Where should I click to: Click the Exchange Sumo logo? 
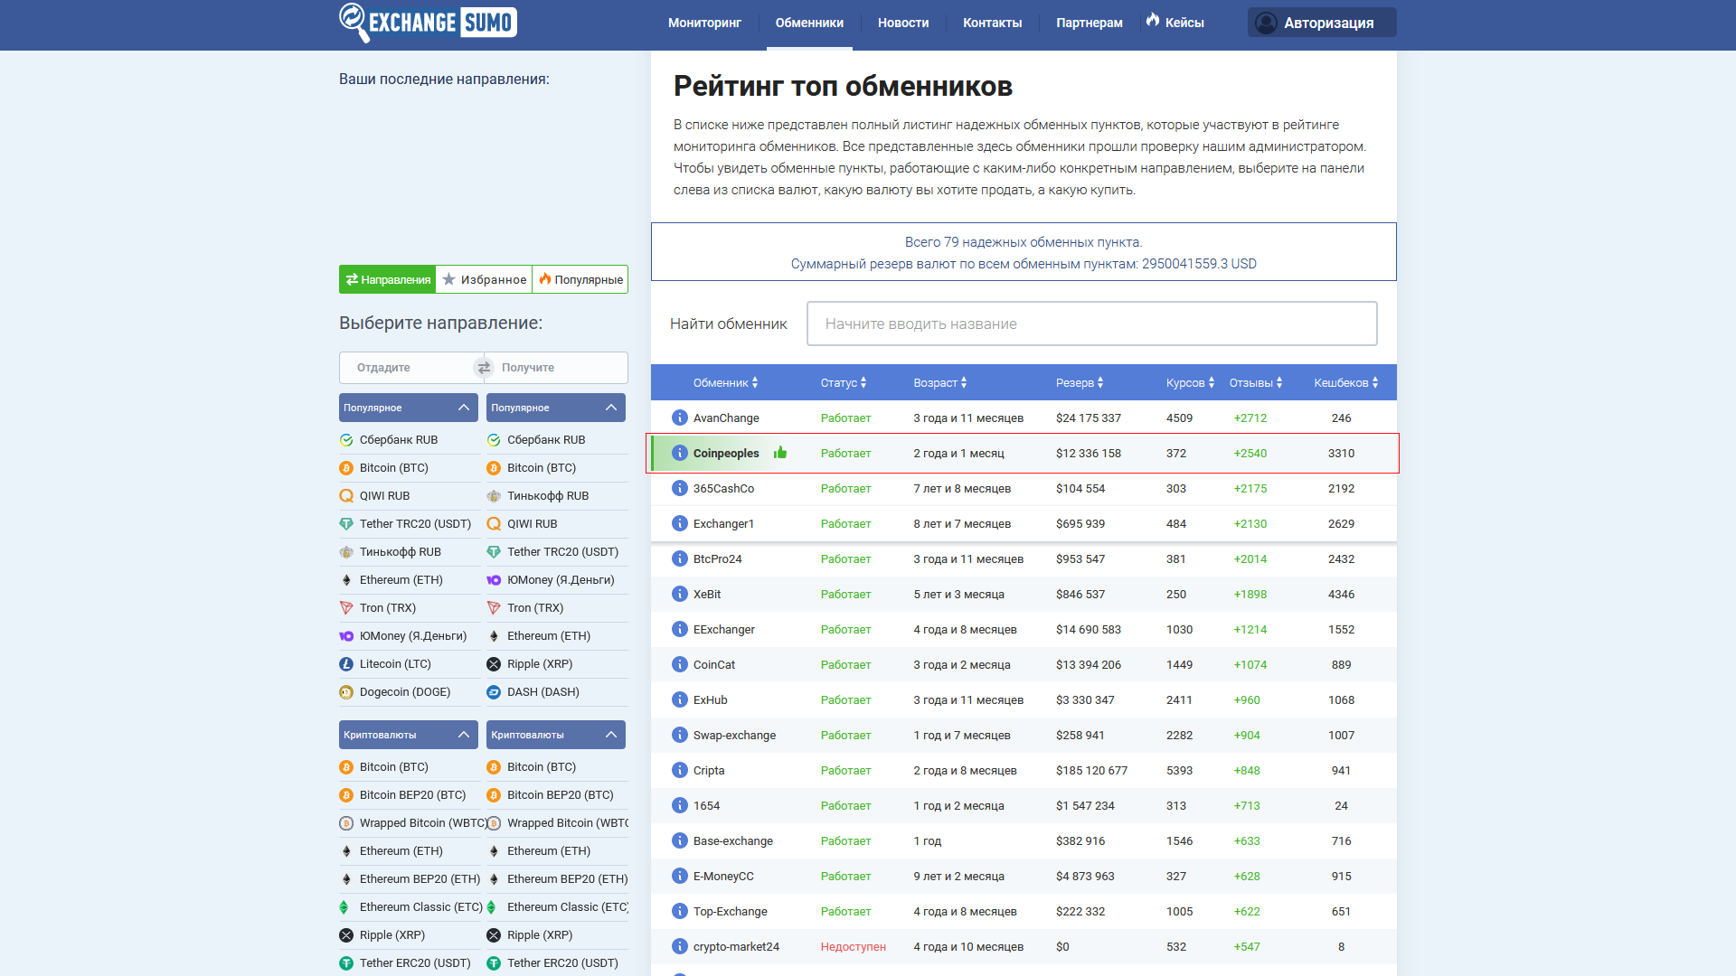coord(428,23)
